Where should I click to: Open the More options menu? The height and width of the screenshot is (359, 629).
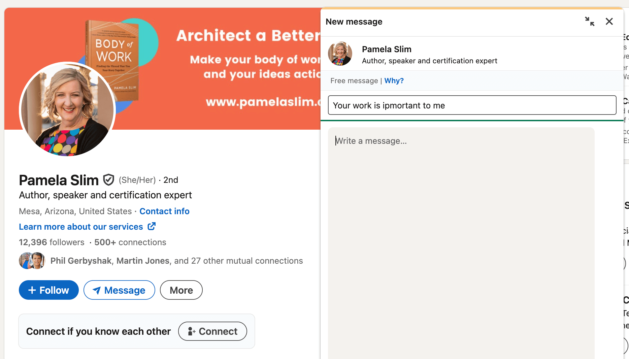pos(181,290)
